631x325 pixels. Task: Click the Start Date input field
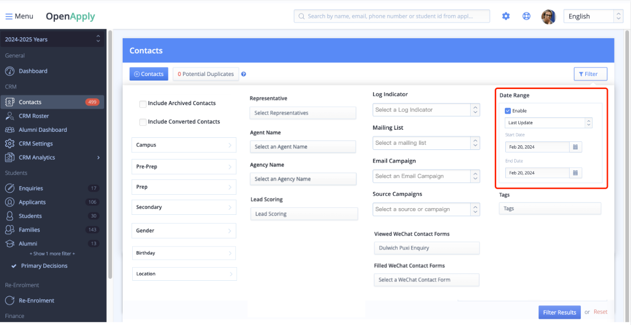(537, 147)
